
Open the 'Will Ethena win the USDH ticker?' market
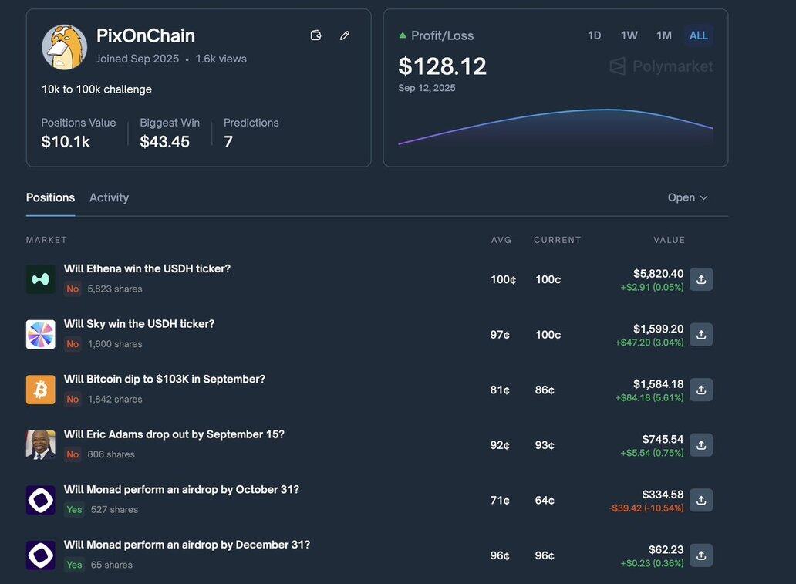pos(147,268)
